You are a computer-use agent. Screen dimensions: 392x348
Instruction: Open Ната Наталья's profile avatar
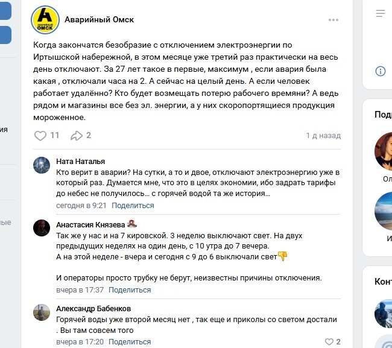coord(42,165)
